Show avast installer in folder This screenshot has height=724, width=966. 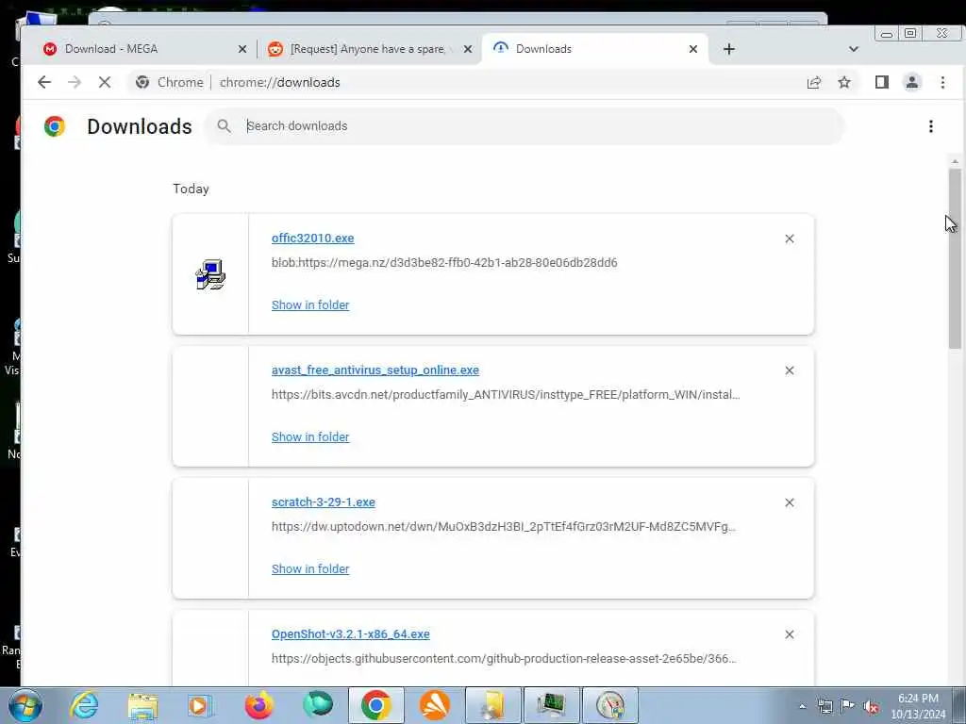click(310, 436)
